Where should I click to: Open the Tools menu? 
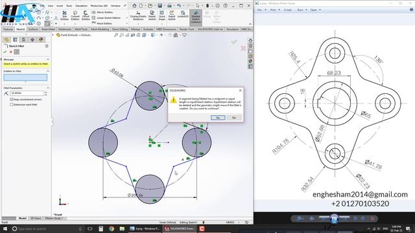[69, 6]
